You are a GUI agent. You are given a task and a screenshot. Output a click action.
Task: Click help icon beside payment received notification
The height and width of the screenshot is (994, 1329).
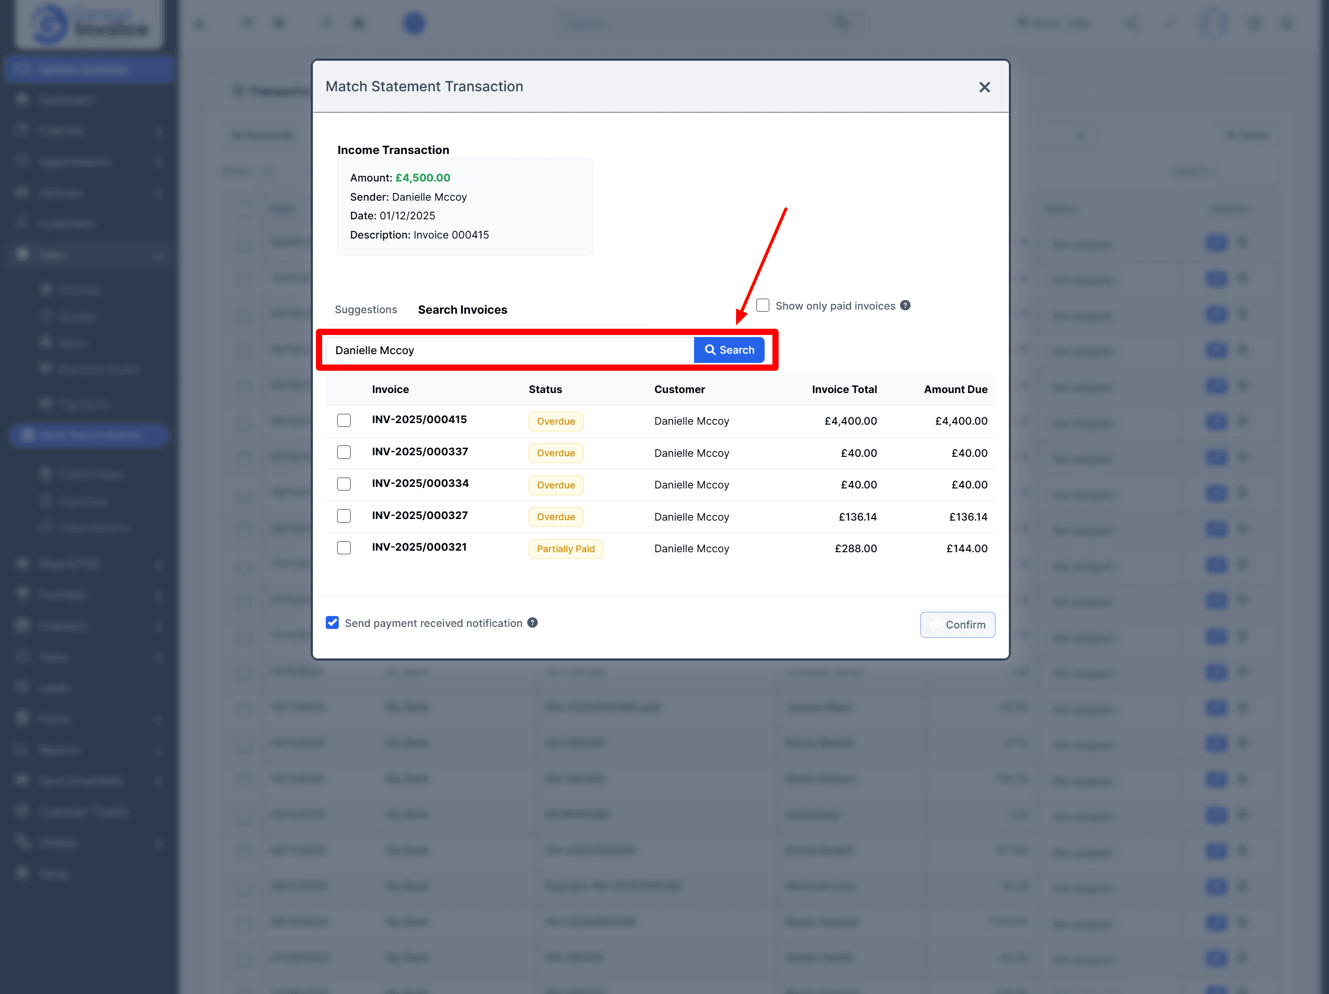coord(532,622)
